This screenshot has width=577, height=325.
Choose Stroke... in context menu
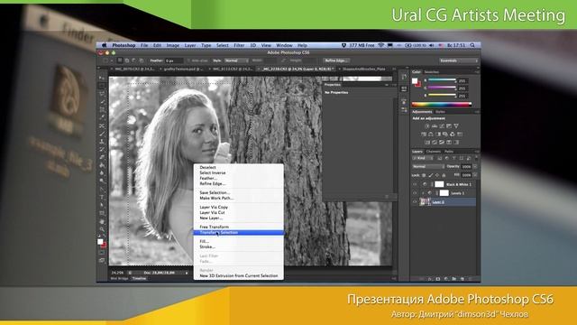[207, 246]
